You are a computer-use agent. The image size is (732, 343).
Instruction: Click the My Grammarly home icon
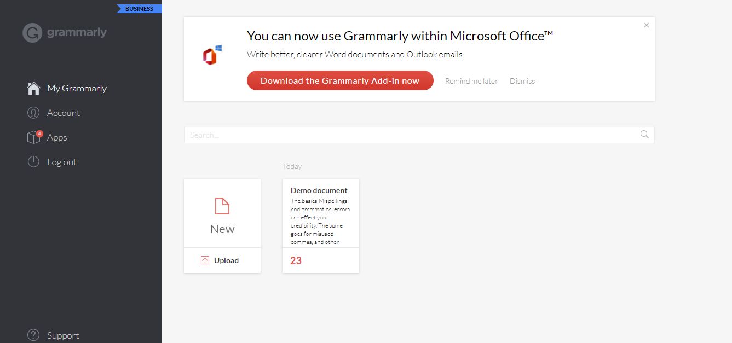click(33, 88)
